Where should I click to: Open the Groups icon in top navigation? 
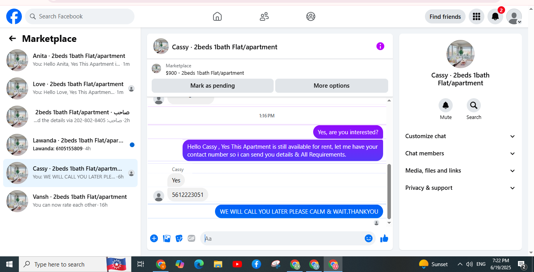pyautogui.click(x=311, y=16)
